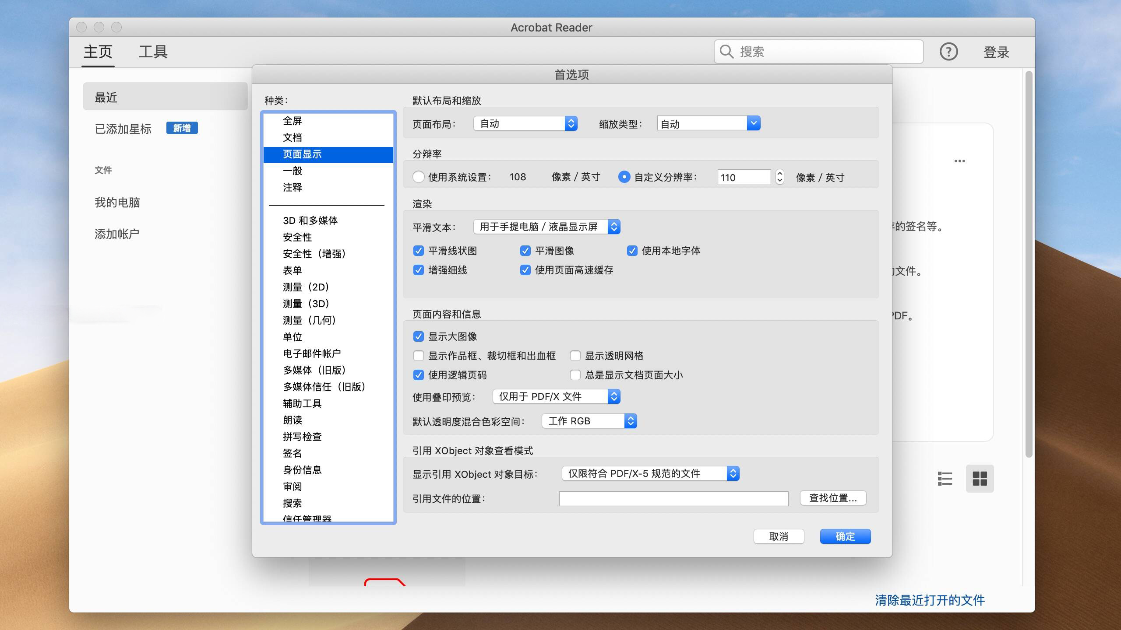Click the 清除最近打开的文件 link
This screenshot has width=1121, height=630.
point(930,600)
